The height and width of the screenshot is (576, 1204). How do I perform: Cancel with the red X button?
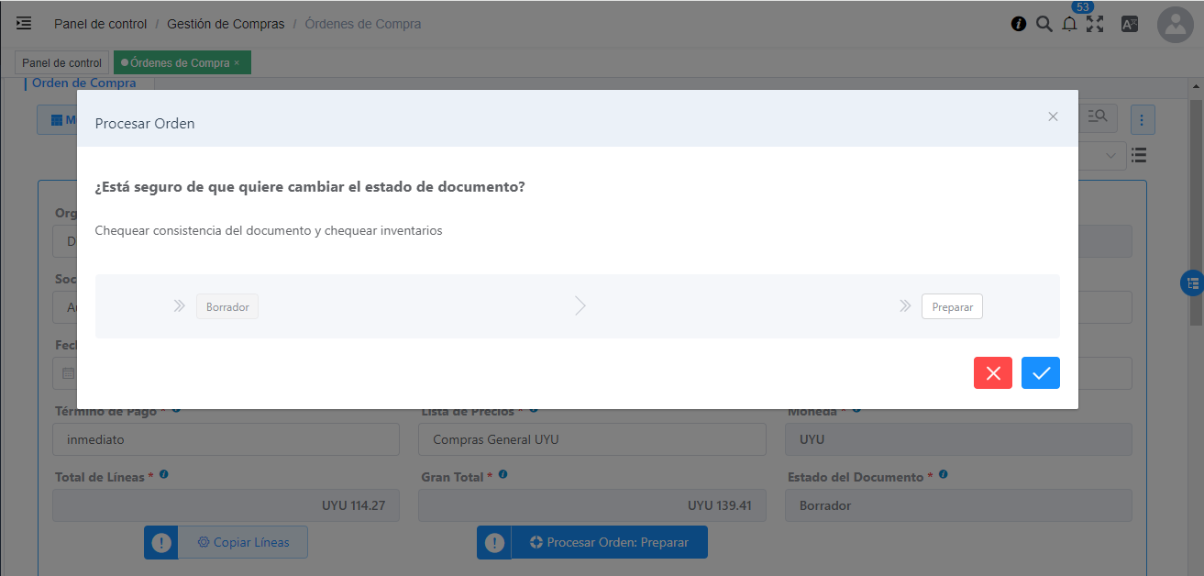click(x=992, y=372)
